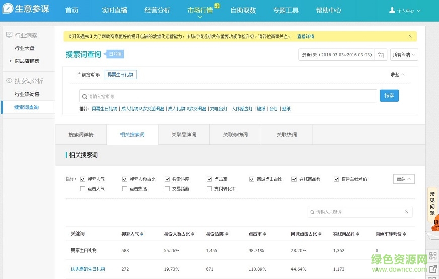Viewport: 439px width, 279px height.
Task: Focus the 请输入关键词 filter field
Action: click(357, 212)
